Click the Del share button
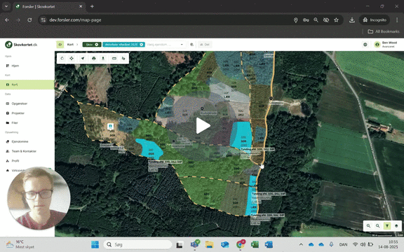404x252 pixels. click(x=205, y=45)
